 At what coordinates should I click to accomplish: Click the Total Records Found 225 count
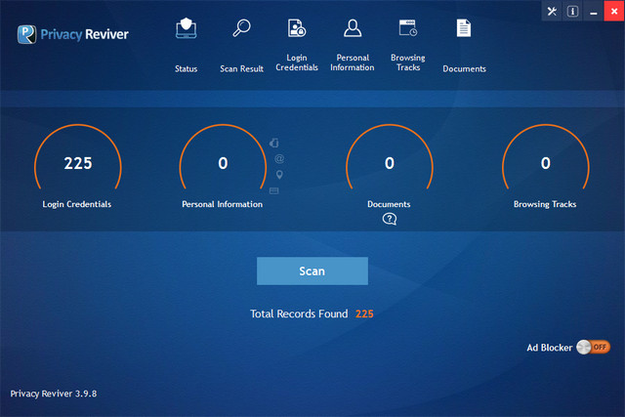pos(364,314)
